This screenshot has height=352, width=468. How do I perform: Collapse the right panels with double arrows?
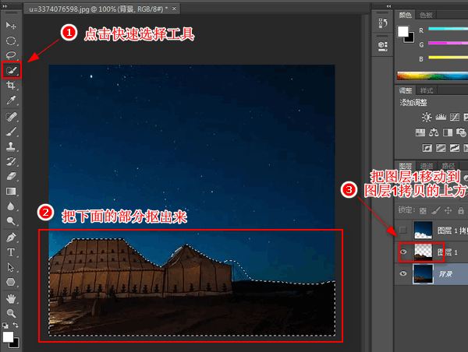388,6
